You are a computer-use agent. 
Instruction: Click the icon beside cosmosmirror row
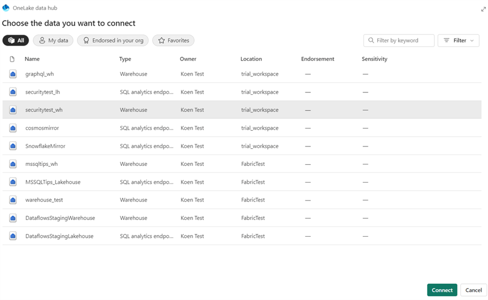click(x=13, y=128)
